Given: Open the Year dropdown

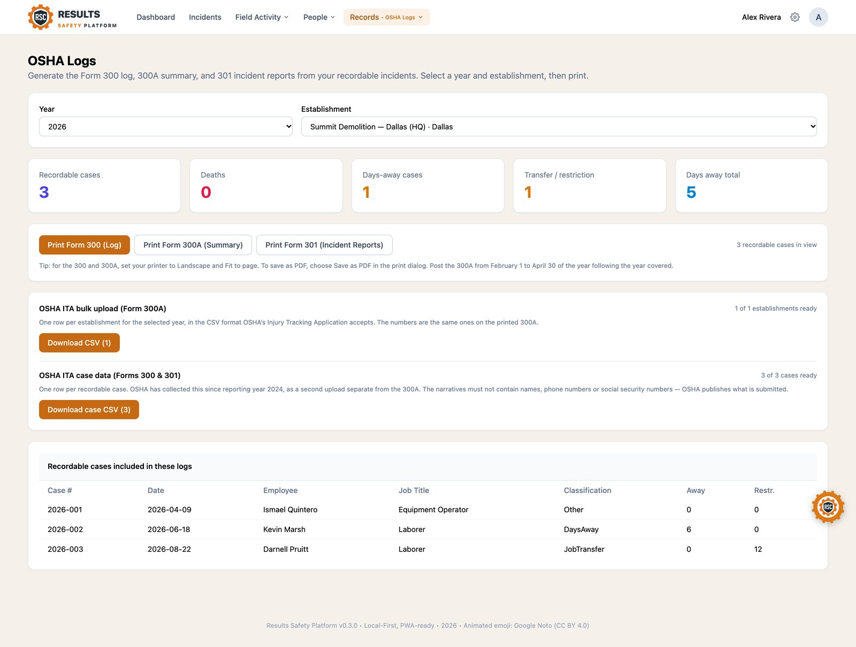Looking at the screenshot, I should coord(166,127).
